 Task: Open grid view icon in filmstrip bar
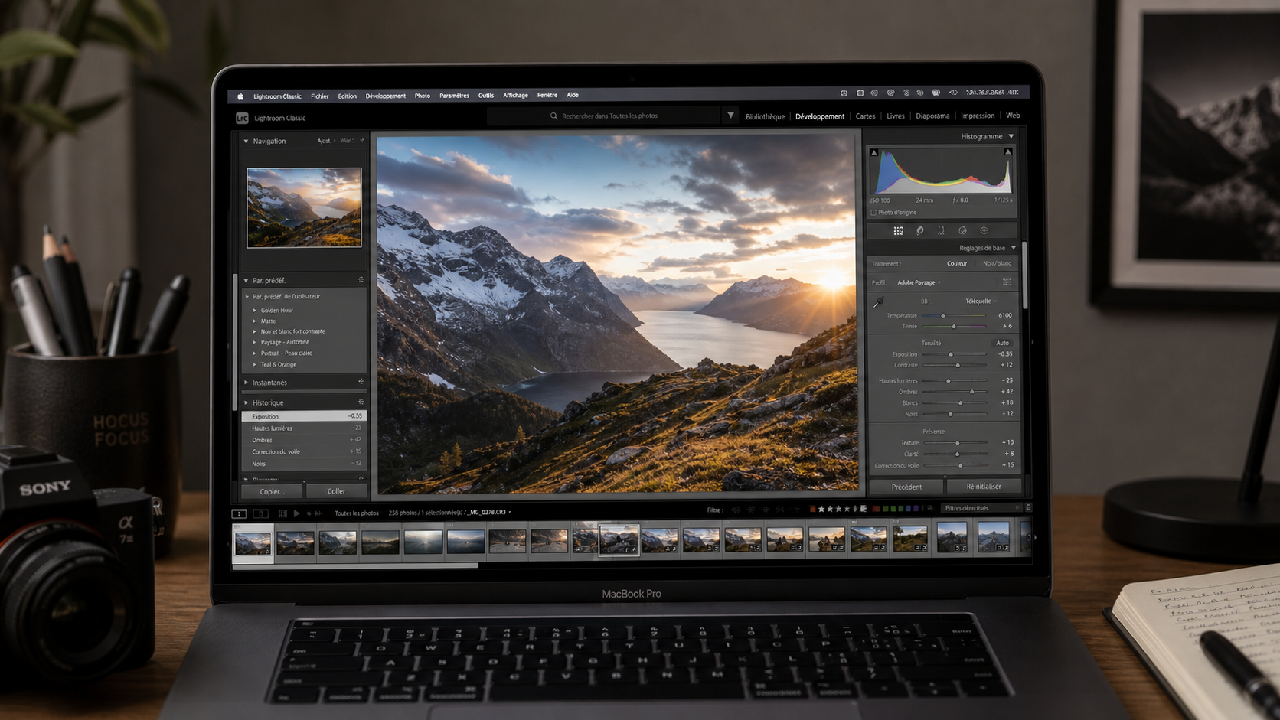click(282, 513)
